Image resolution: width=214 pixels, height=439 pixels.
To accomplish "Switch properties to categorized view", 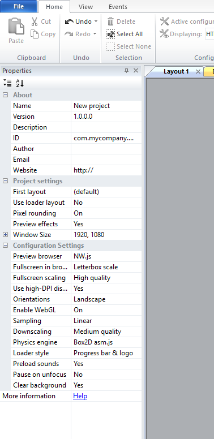I will [x=7, y=83].
